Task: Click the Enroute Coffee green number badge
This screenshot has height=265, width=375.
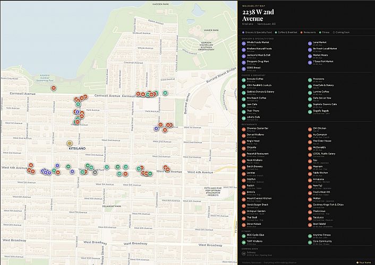Action: [244, 79]
